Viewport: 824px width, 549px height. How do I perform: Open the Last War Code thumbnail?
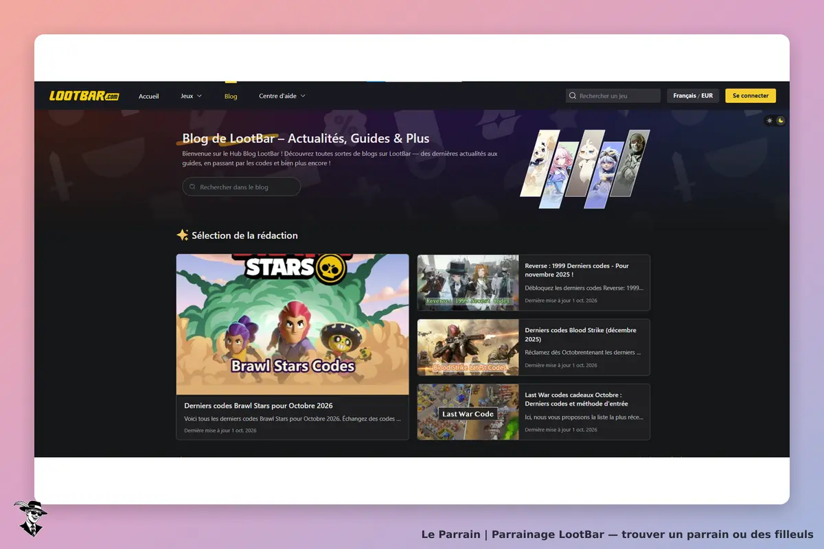[x=468, y=412]
